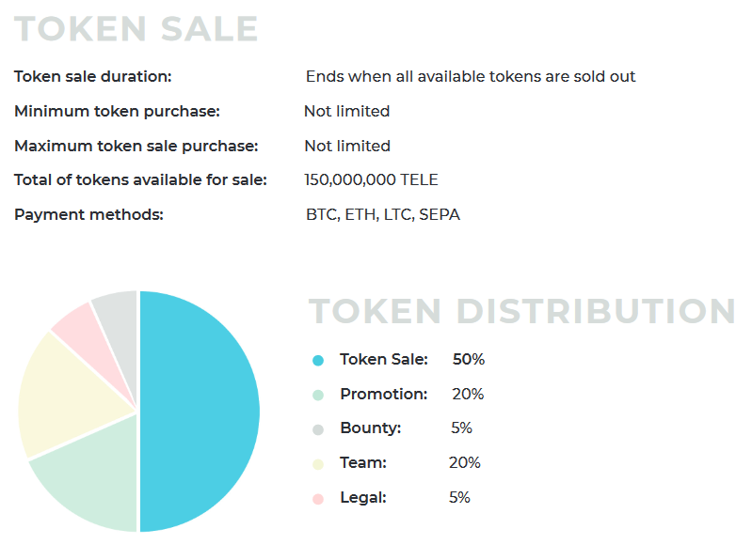This screenshot has height=560, width=752.
Task: Click the "Token Sale:" legend label
Action: coord(384,359)
